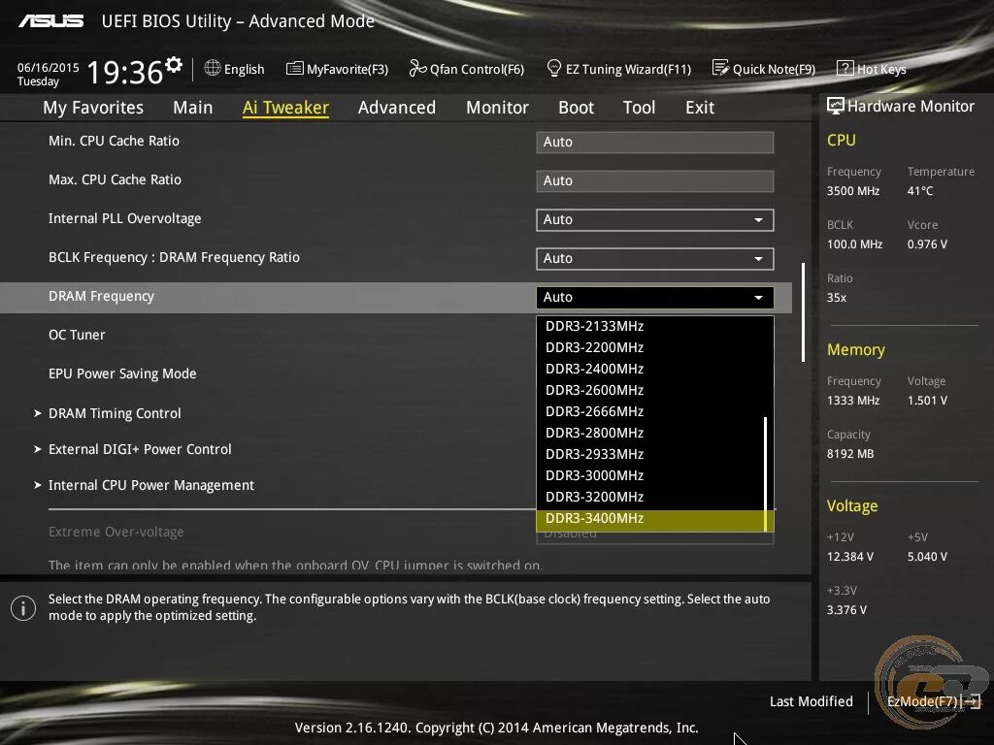The image size is (994, 745).
Task: Click the Extreme Over-voltage label
Action: [116, 532]
